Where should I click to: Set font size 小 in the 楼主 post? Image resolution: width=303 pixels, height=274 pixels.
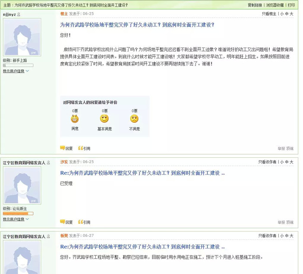[282, 14]
